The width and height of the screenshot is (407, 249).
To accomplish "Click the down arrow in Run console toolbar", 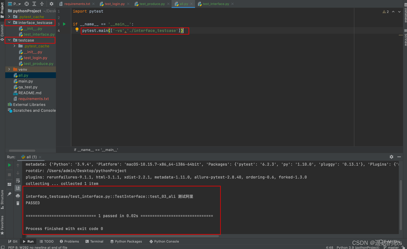I will coord(18,173).
